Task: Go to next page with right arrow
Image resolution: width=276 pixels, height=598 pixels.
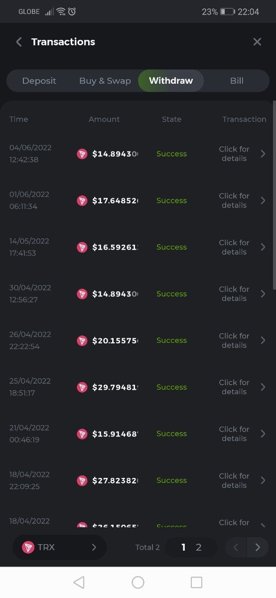Action: pyautogui.click(x=258, y=547)
